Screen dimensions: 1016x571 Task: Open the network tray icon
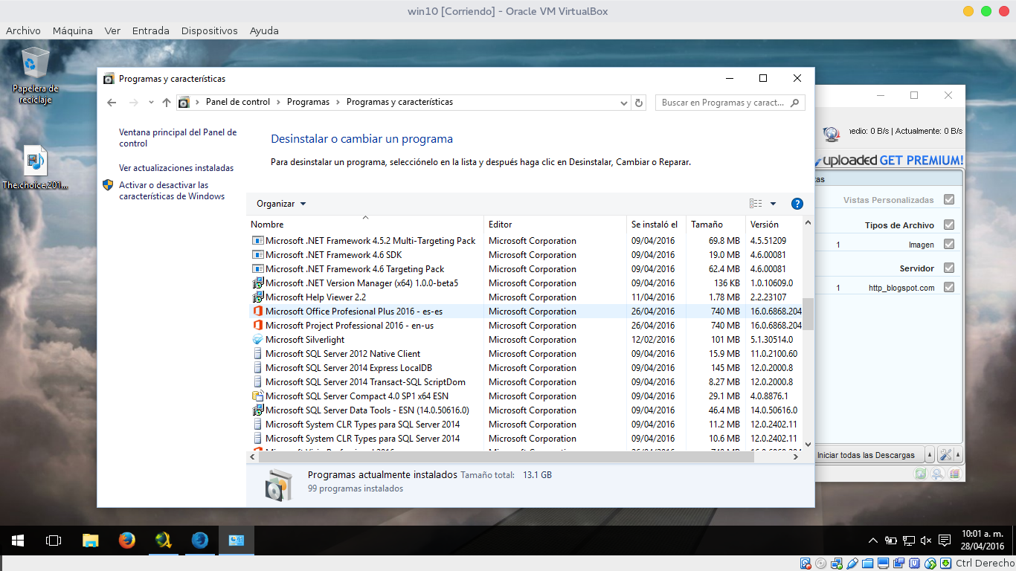908,541
